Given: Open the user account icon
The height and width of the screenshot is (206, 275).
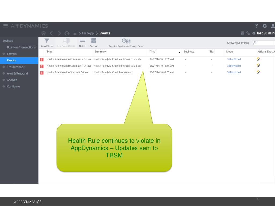Looking at the screenshot, I should 273,26.
